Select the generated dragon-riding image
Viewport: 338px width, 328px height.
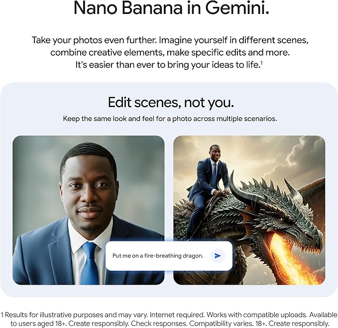point(249,210)
